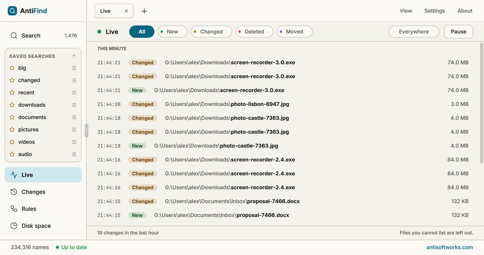Viewport: 484px width, 255px height.
Task: Click the star icon next to videos
Action: (12, 142)
